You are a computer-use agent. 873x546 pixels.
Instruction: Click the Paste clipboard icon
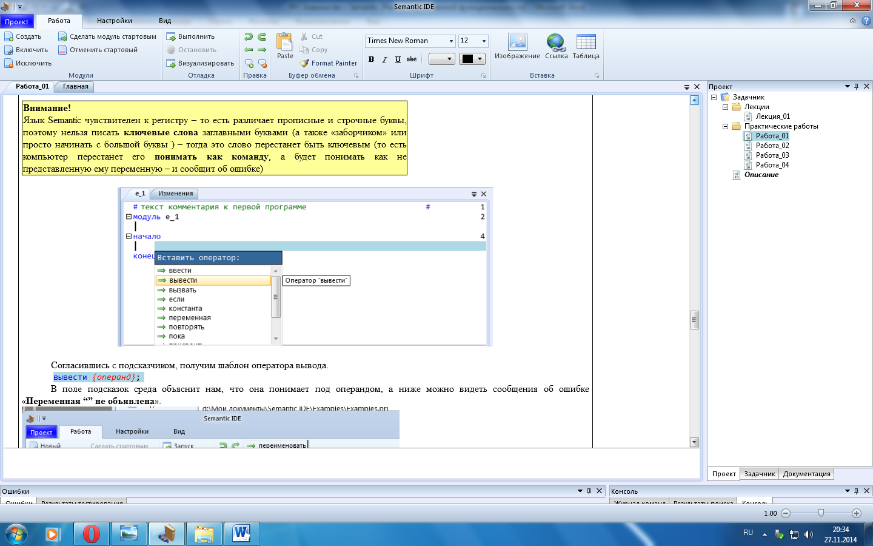(284, 42)
